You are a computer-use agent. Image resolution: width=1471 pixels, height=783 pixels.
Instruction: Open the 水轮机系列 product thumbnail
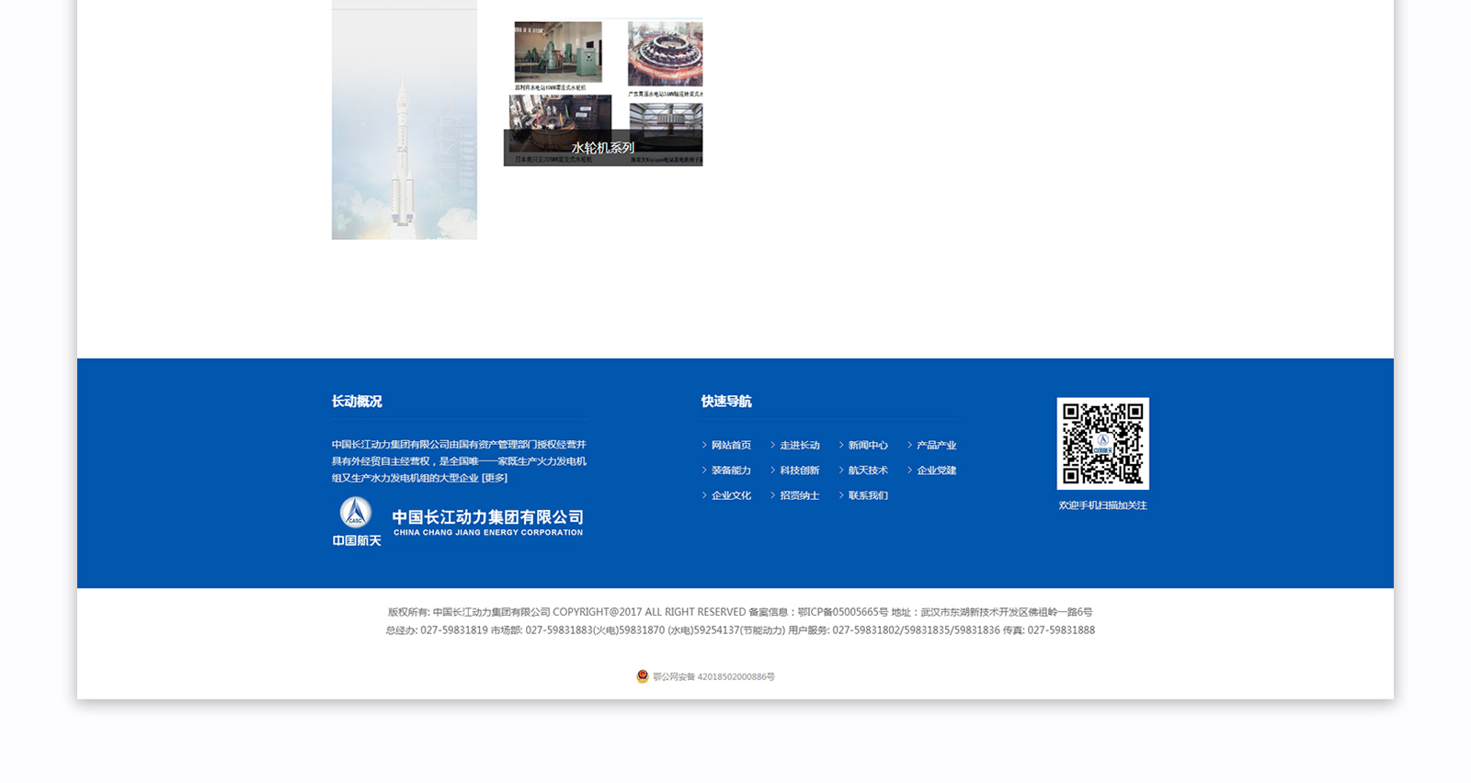(603, 93)
